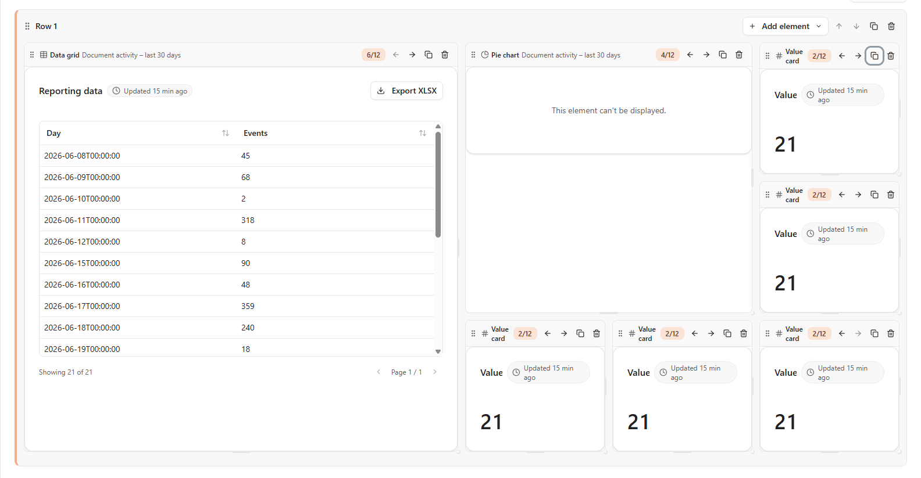Click the data grid scrollbar down arrow
Screen dimensions: 921x478
coord(438,351)
